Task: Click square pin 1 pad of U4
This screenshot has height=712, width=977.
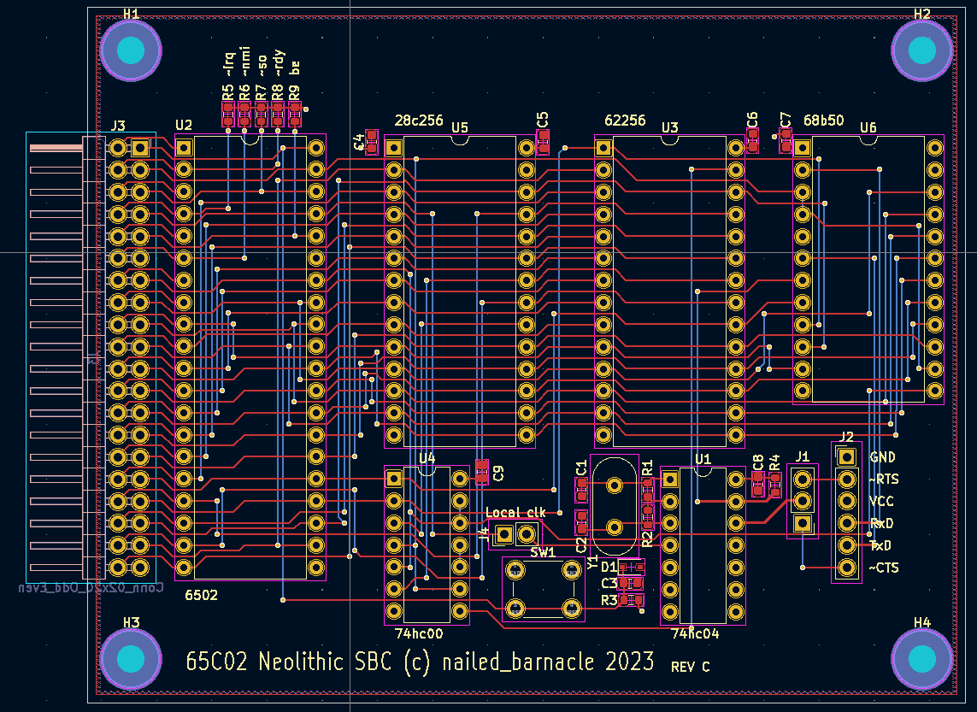Action: click(393, 479)
